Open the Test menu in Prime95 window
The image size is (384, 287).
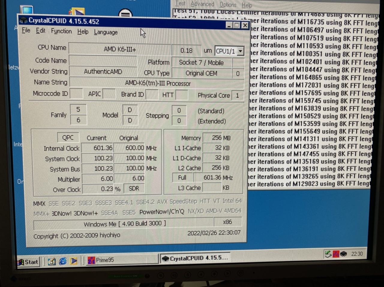click(180, 3)
